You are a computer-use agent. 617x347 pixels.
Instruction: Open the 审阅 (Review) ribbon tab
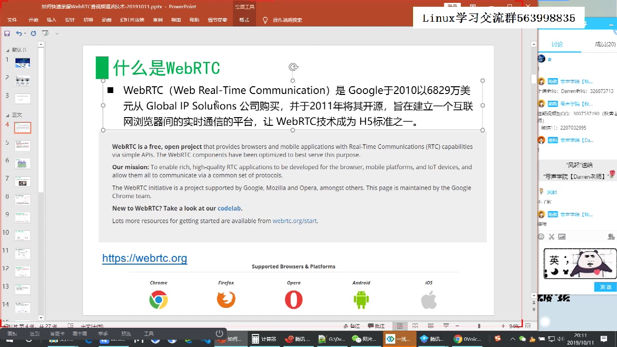click(158, 20)
